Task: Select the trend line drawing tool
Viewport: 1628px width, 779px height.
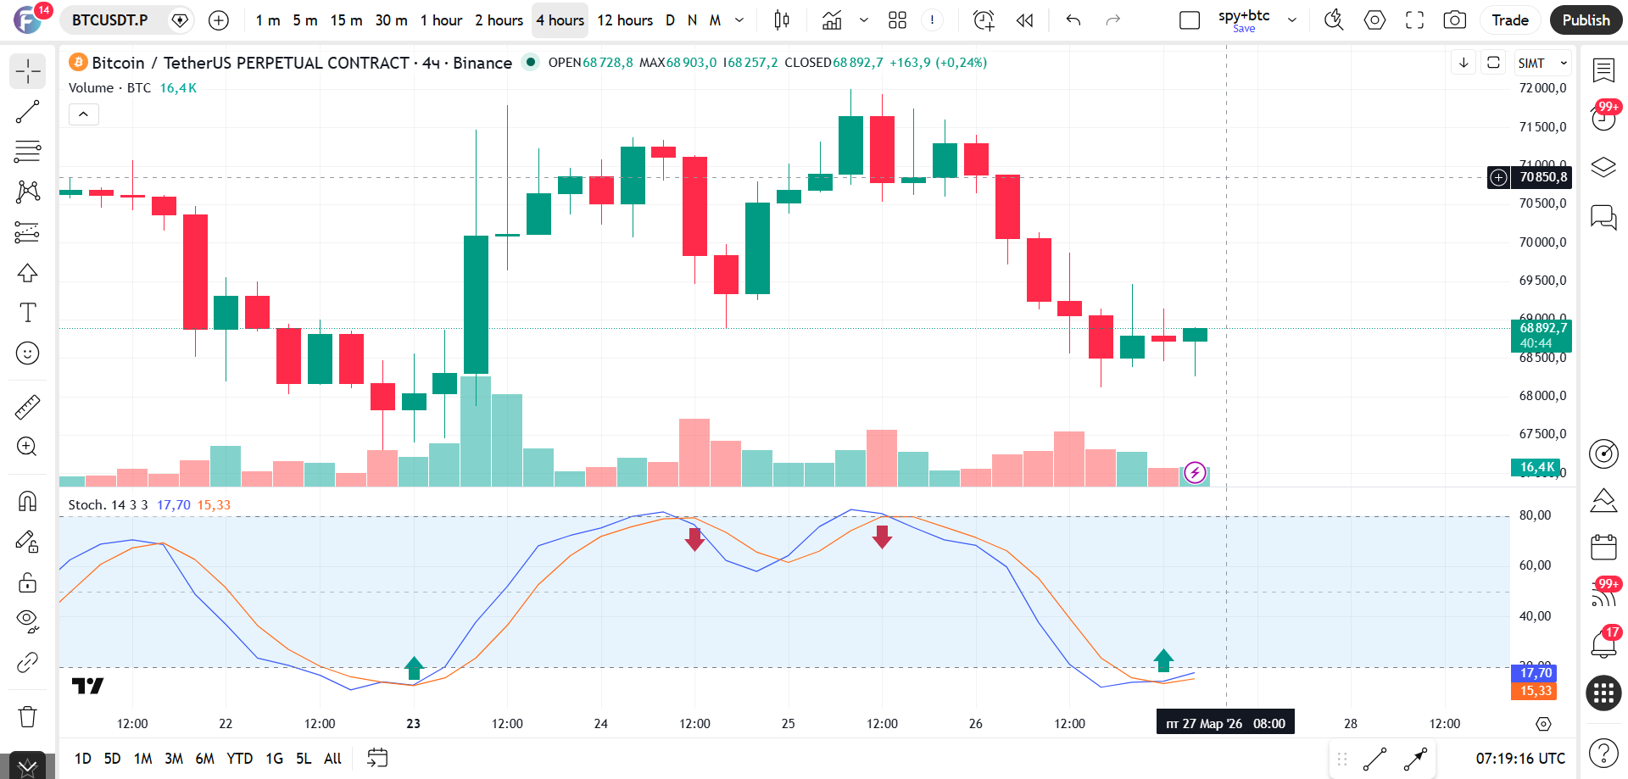Action: (27, 112)
